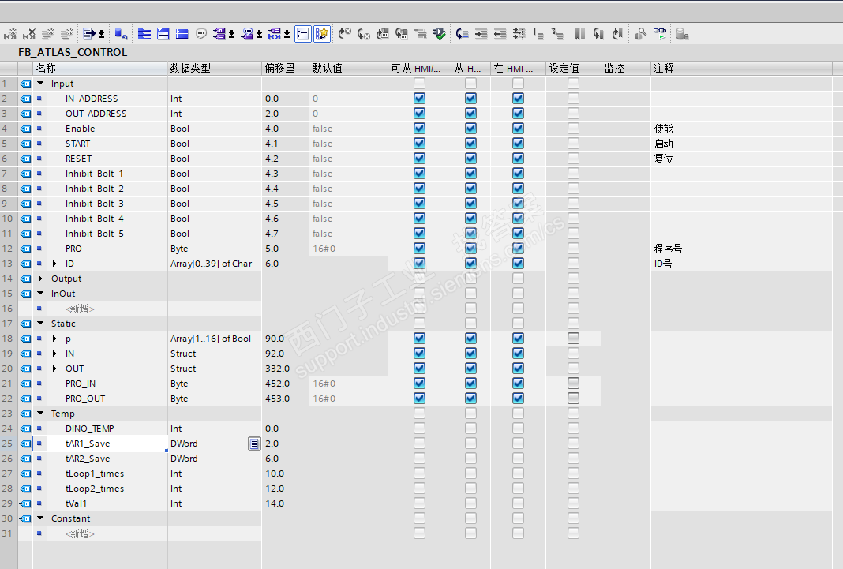This screenshot has width=843, height=569.
Task: Click the set bookmark icon in toolbar
Action: pyautogui.click(x=579, y=34)
